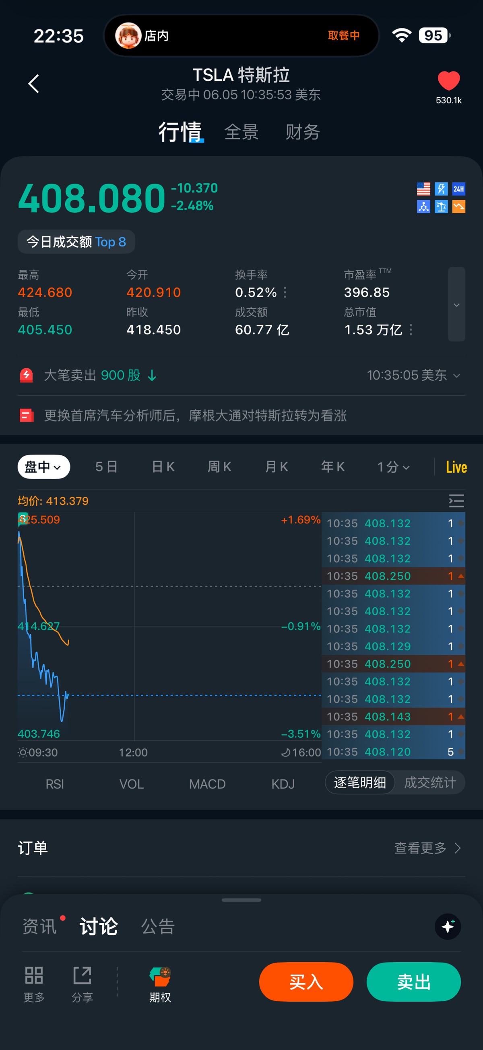
Task: Switch to 逐笔明细 view
Action: (x=360, y=783)
